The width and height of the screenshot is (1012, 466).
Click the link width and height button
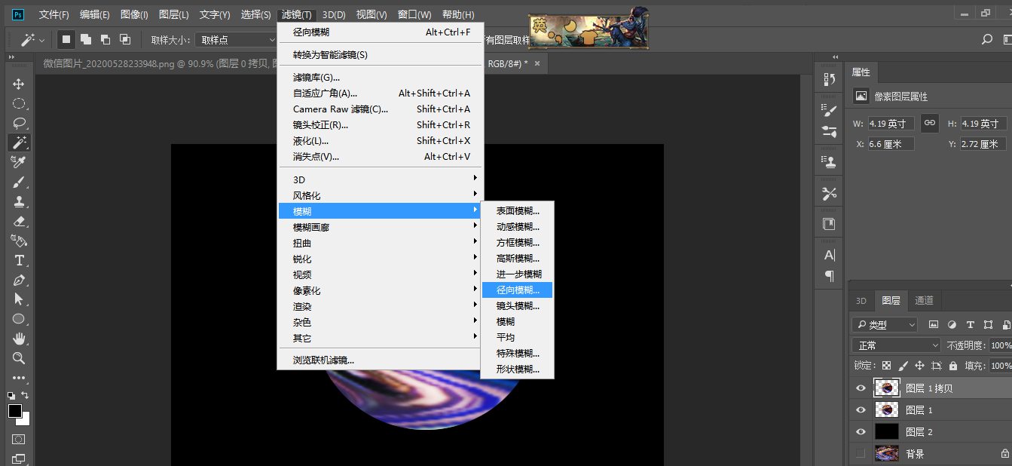pyautogui.click(x=930, y=123)
